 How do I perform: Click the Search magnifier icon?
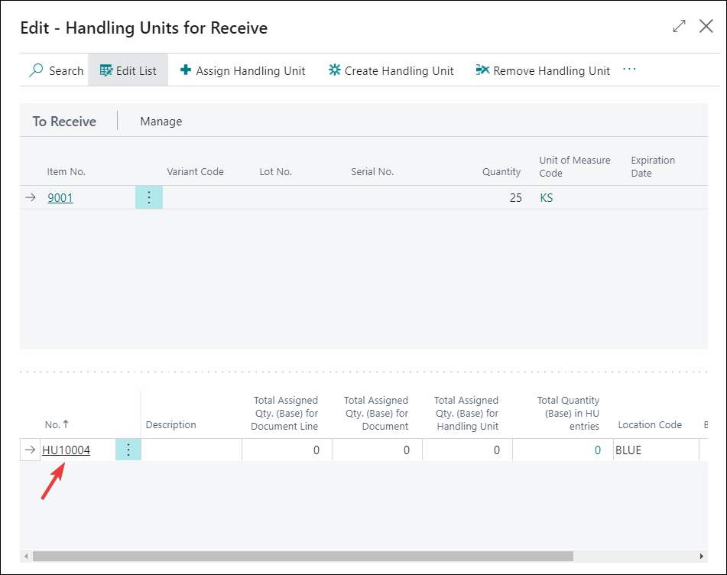36,70
